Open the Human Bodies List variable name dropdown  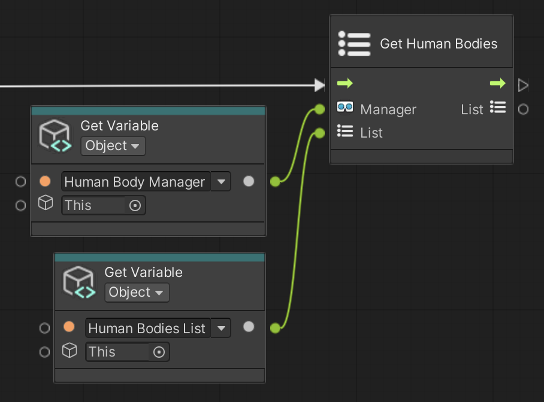tap(221, 328)
